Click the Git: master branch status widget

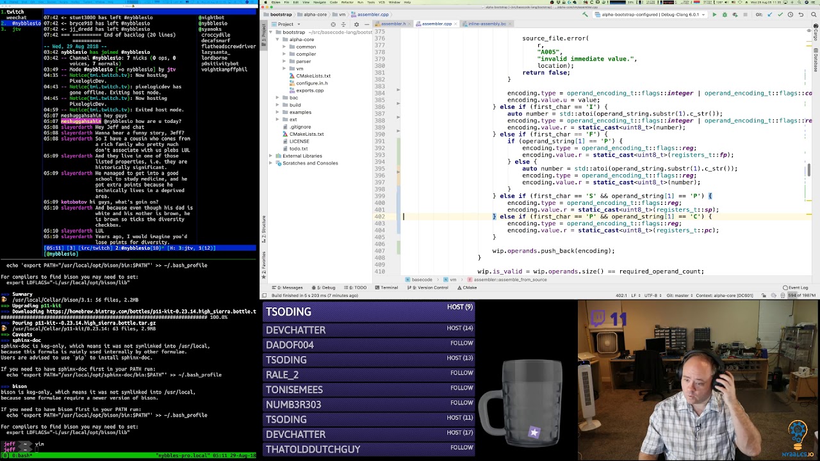pos(680,295)
